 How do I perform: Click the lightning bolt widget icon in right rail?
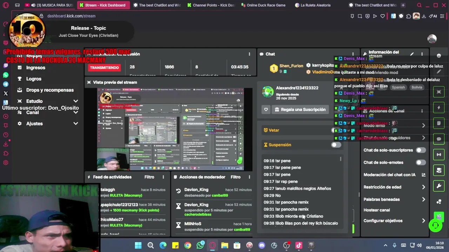[x=439, y=107]
